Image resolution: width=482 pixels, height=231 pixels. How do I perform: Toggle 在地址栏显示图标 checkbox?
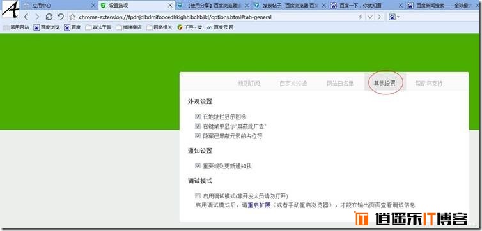198,117
